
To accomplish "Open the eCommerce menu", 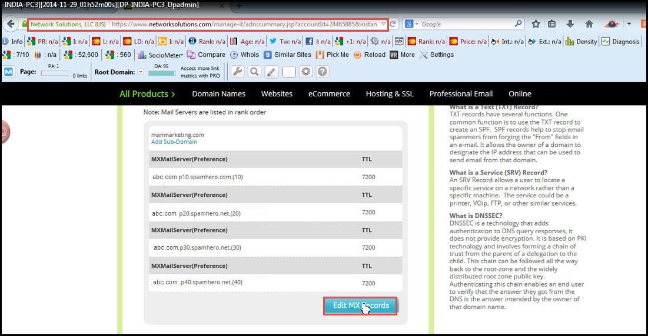I will tap(329, 94).
